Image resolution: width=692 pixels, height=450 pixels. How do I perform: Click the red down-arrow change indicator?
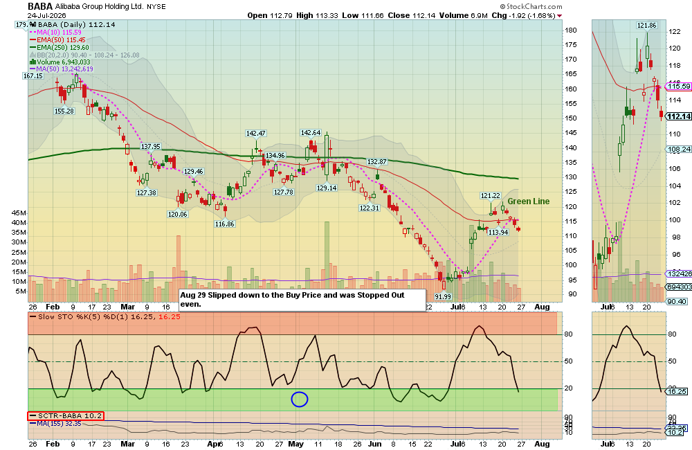coord(560,16)
